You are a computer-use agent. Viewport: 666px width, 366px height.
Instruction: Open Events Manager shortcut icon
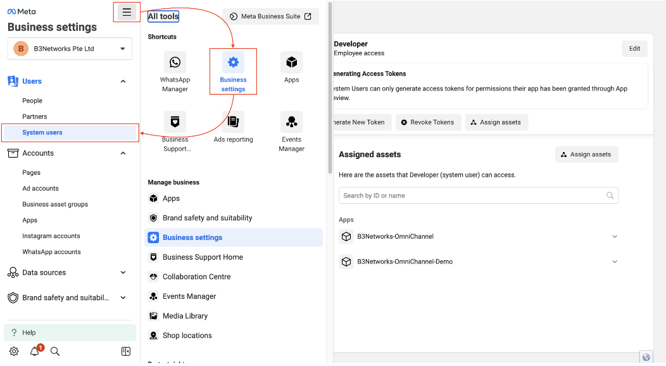tap(291, 122)
